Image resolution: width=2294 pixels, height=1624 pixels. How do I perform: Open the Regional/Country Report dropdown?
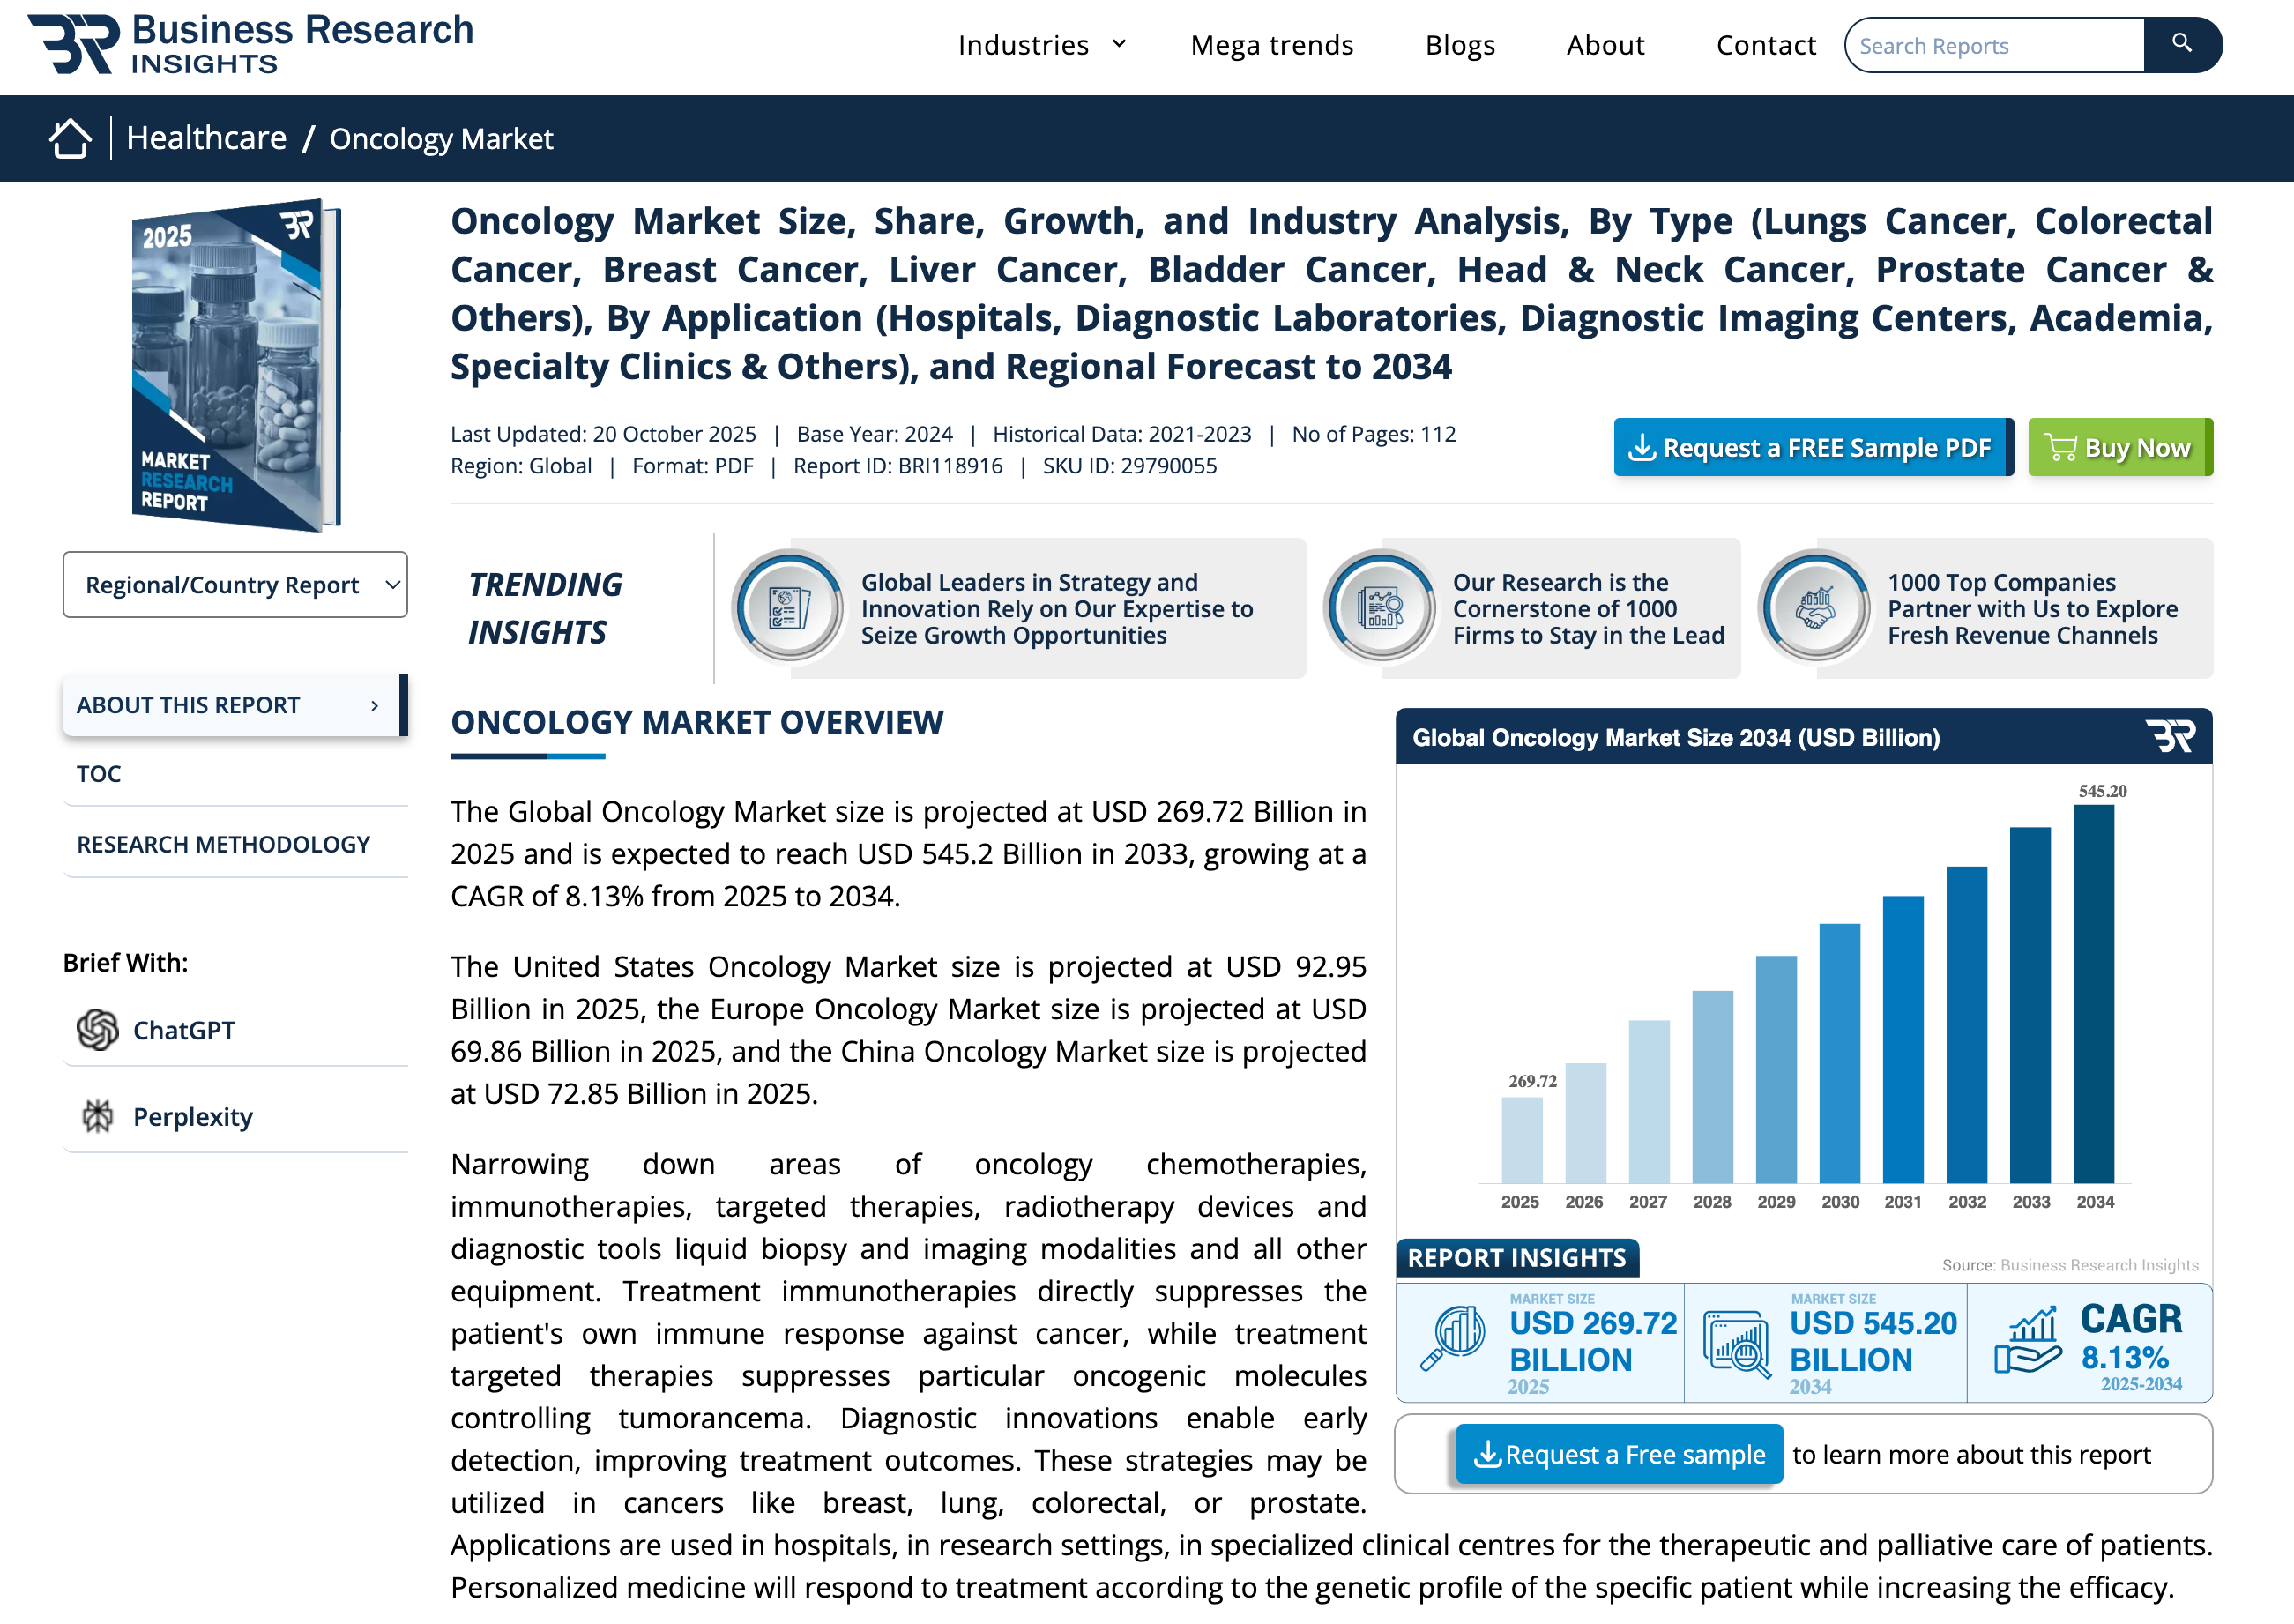point(235,585)
